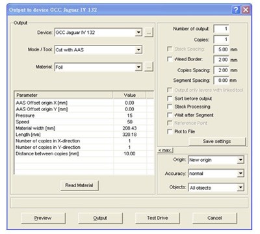Select Material width [mm] row
This screenshot has width=260, height=234.
pyautogui.click(x=84, y=128)
